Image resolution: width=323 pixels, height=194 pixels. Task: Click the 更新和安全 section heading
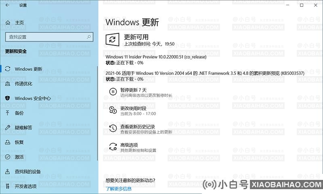point(16,52)
